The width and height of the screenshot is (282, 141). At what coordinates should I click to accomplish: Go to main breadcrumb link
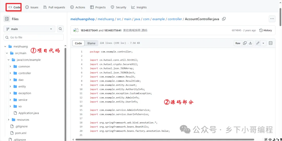click(127, 19)
